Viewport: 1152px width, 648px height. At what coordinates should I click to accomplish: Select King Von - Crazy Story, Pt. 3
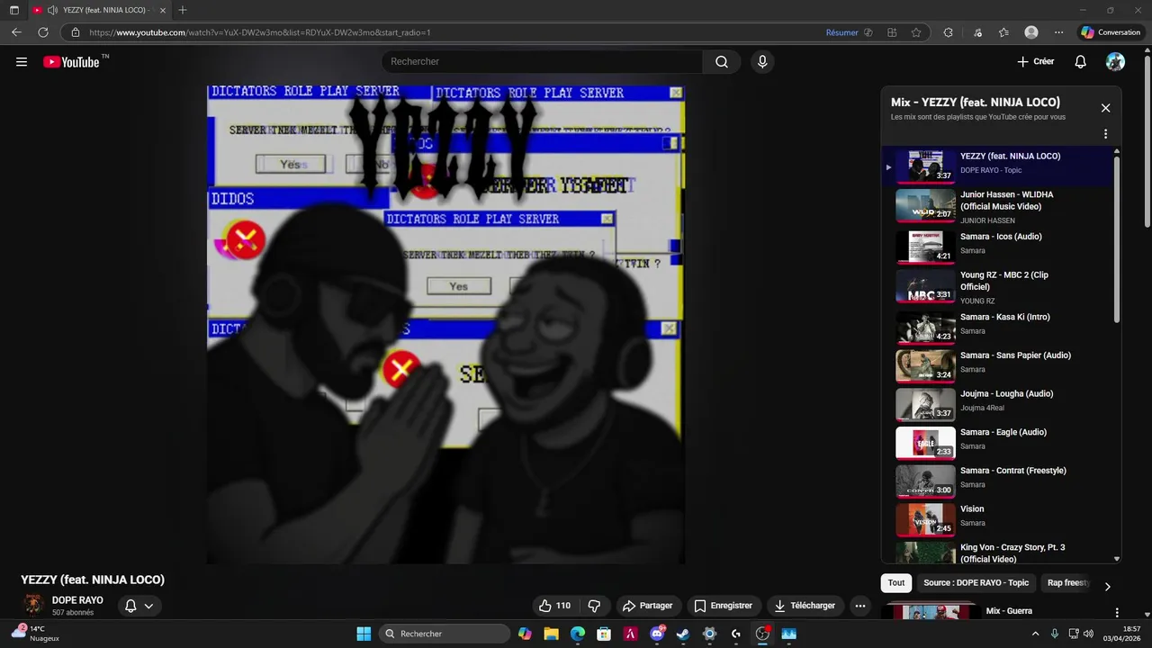[997, 552]
